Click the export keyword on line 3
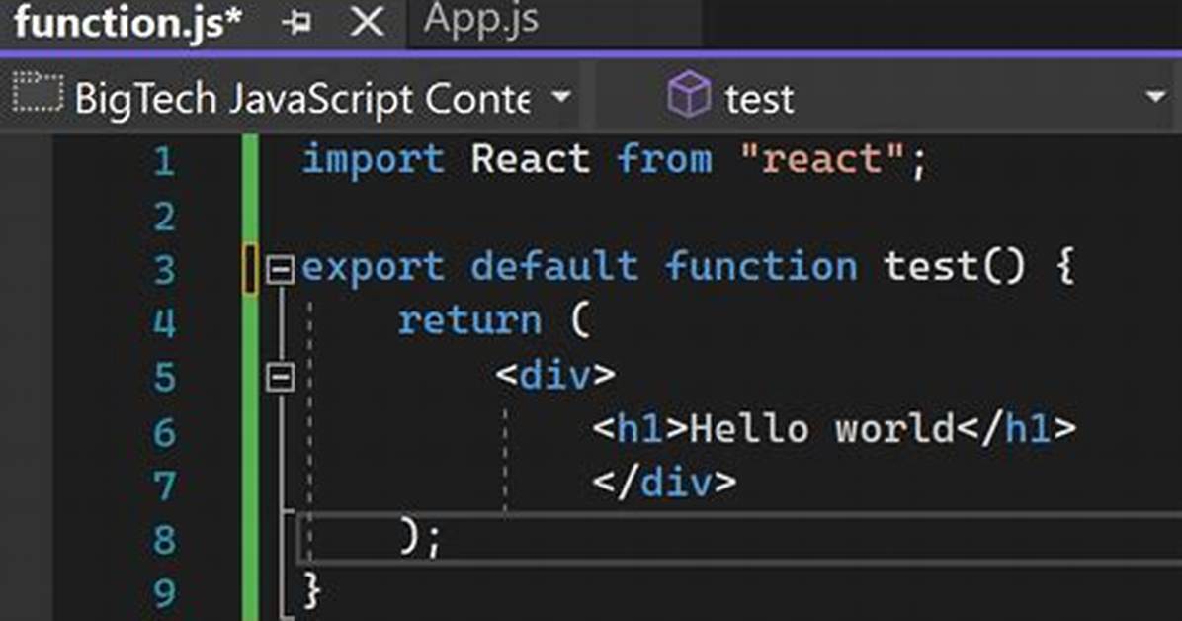1182x621 pixels. [x=374, y=268]
